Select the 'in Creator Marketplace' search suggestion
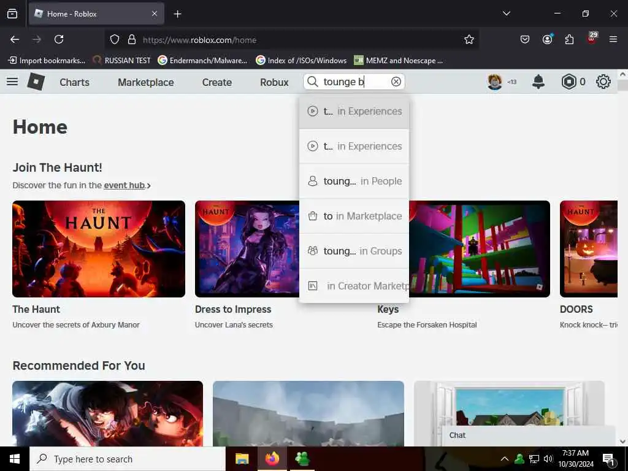This screenshot has height=471, width=628. (x=354, y=286)
